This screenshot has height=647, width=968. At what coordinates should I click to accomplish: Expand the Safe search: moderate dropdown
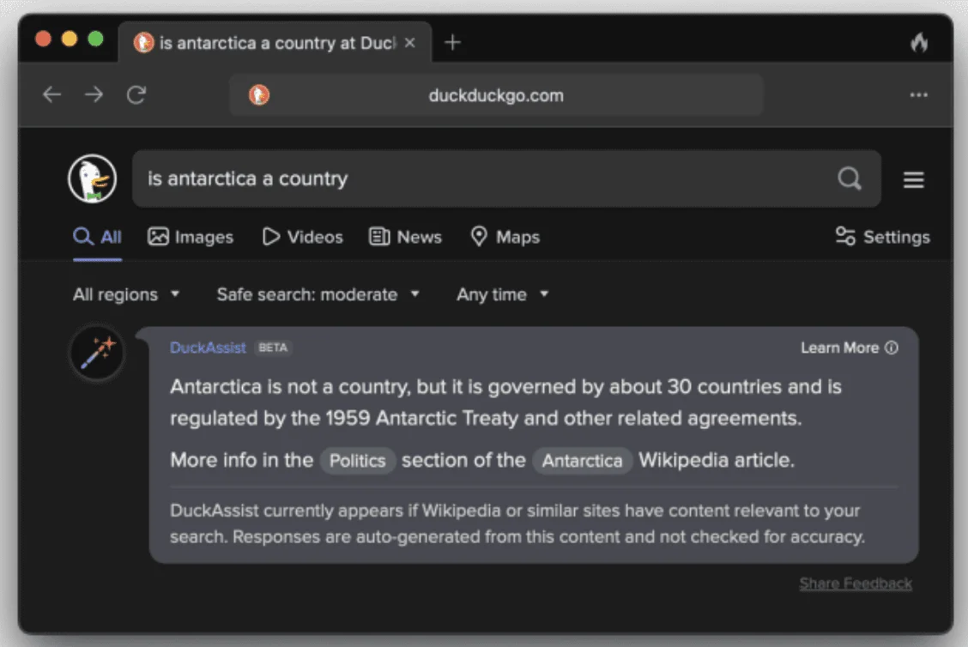(318, 294)
